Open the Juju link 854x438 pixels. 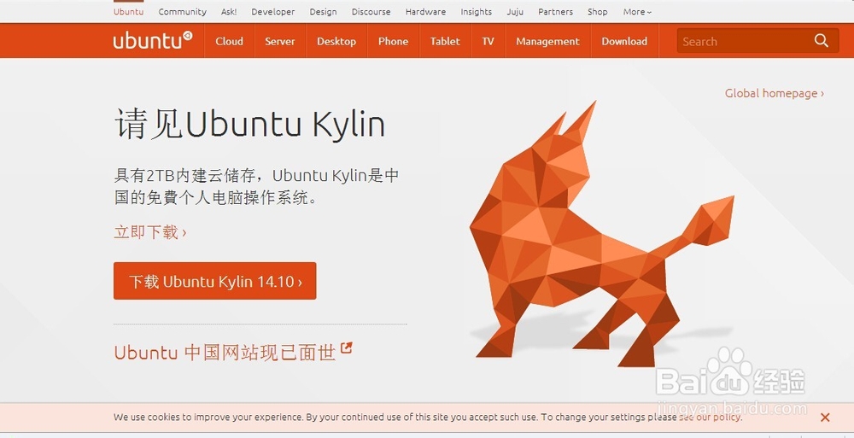point(515,11)
